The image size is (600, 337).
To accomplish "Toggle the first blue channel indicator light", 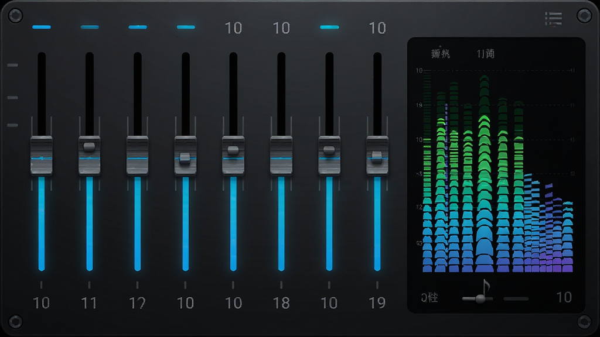I will click(42, 27).
